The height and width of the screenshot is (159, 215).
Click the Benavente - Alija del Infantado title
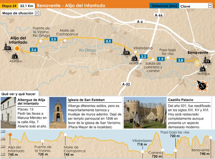(71, 6)
